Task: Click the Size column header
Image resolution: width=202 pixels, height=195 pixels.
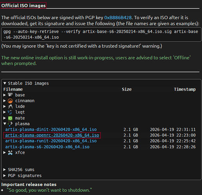Action: pyautogui.click(x=127, y=89)
